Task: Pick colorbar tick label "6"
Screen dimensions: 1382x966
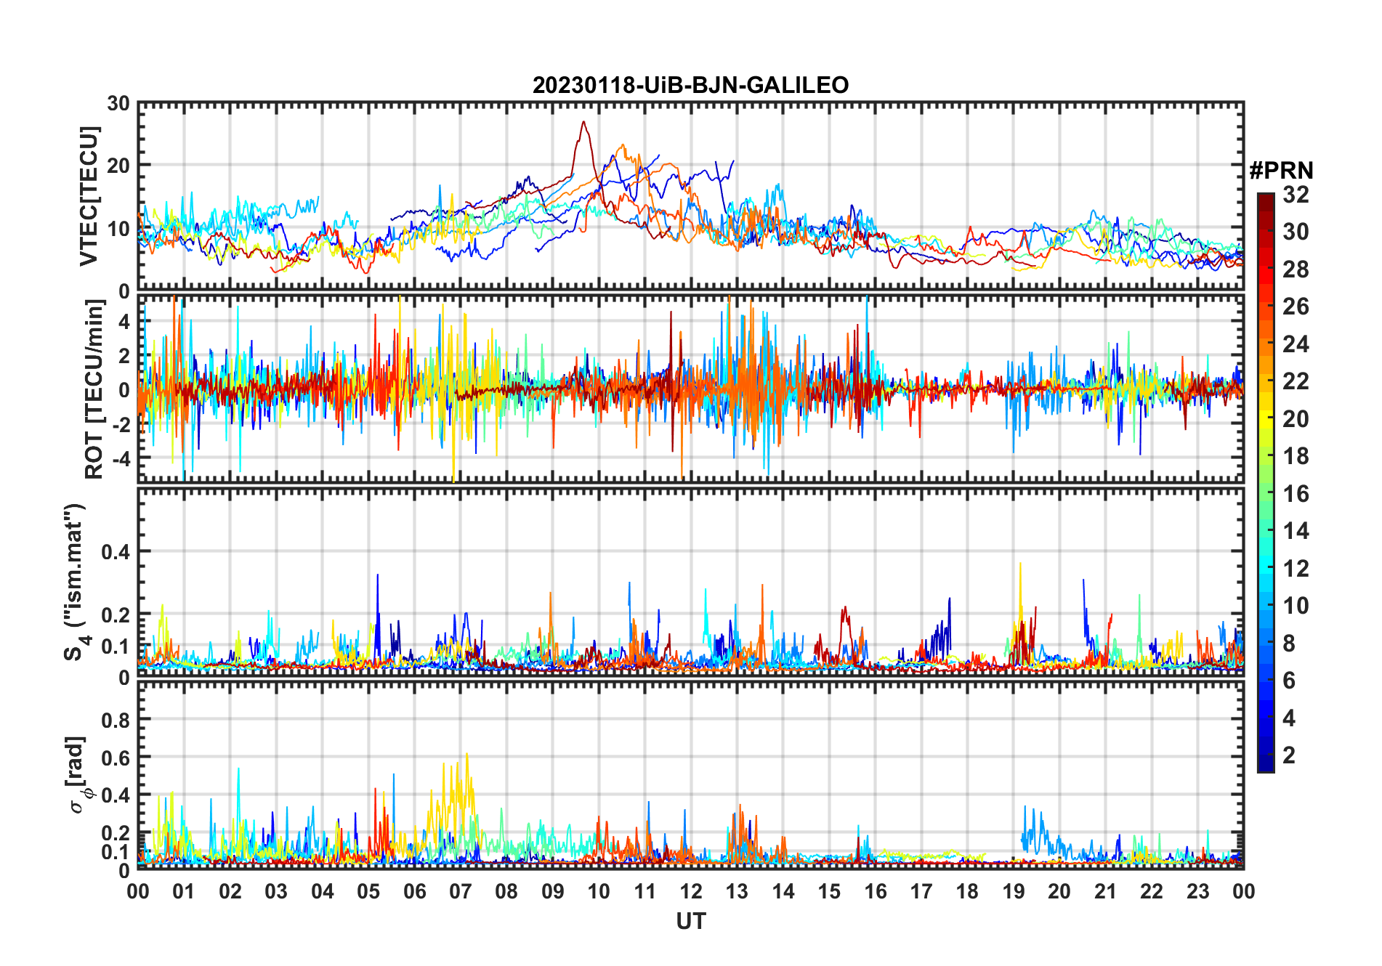Action: pos(1289,681)
